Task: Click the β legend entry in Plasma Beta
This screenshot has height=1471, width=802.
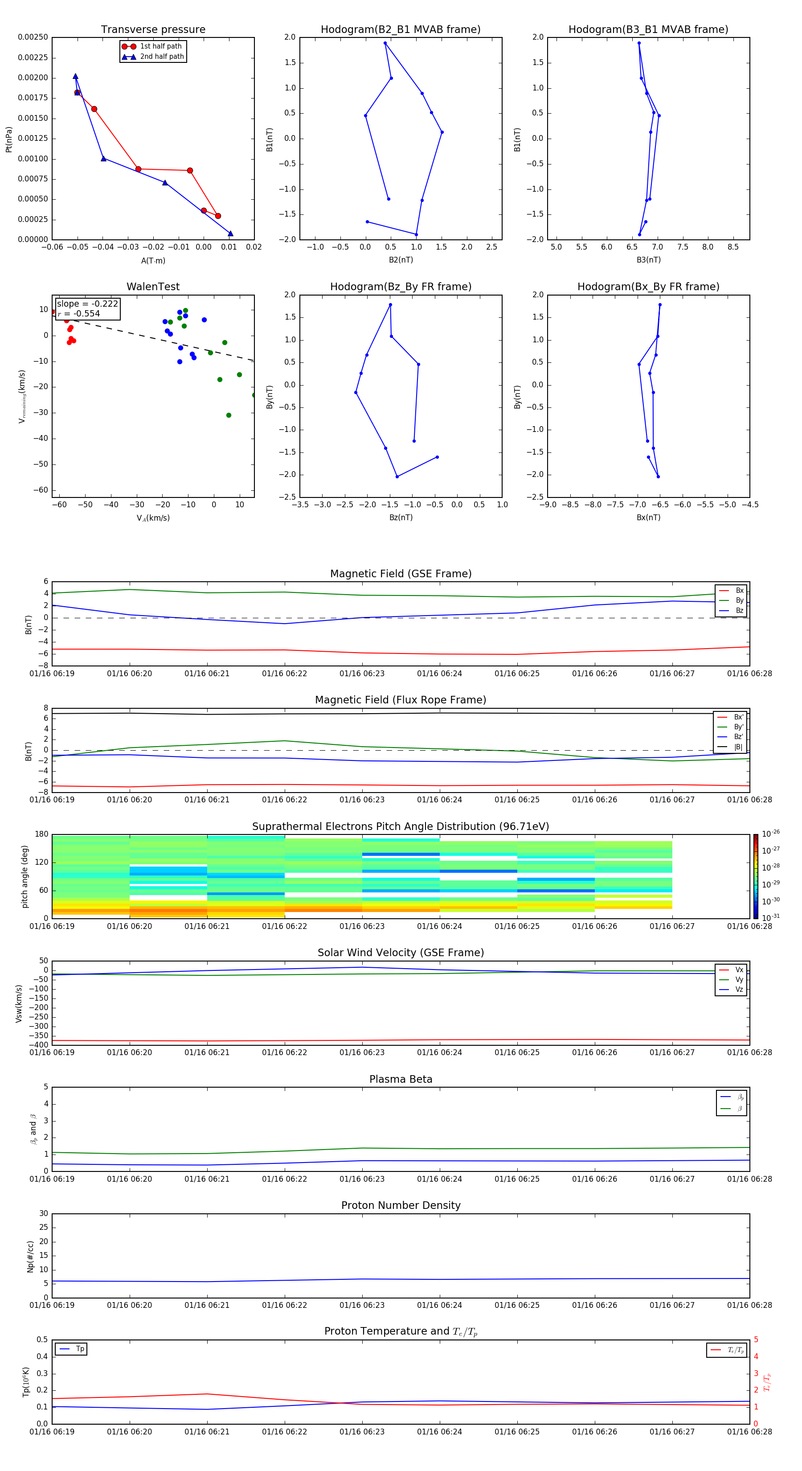Action: click(x=732, y=1109)
